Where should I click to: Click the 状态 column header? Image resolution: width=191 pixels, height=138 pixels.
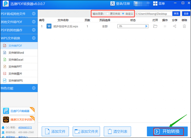pos(133,20)
